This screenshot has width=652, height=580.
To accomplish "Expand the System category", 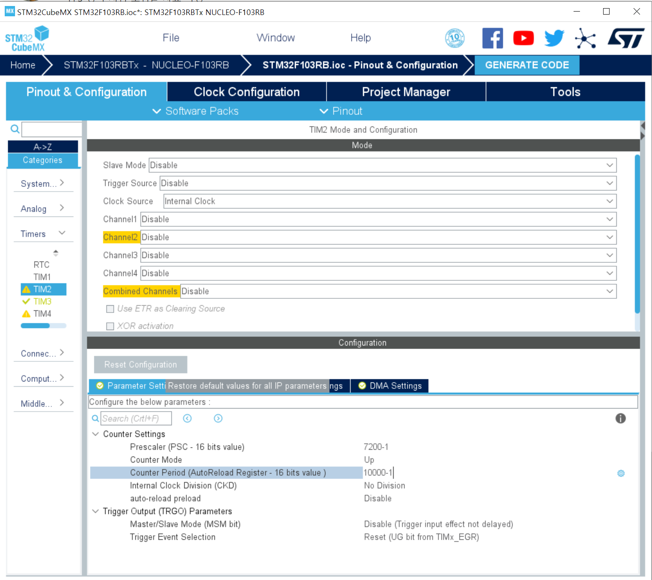I will [x=43, y=183].
